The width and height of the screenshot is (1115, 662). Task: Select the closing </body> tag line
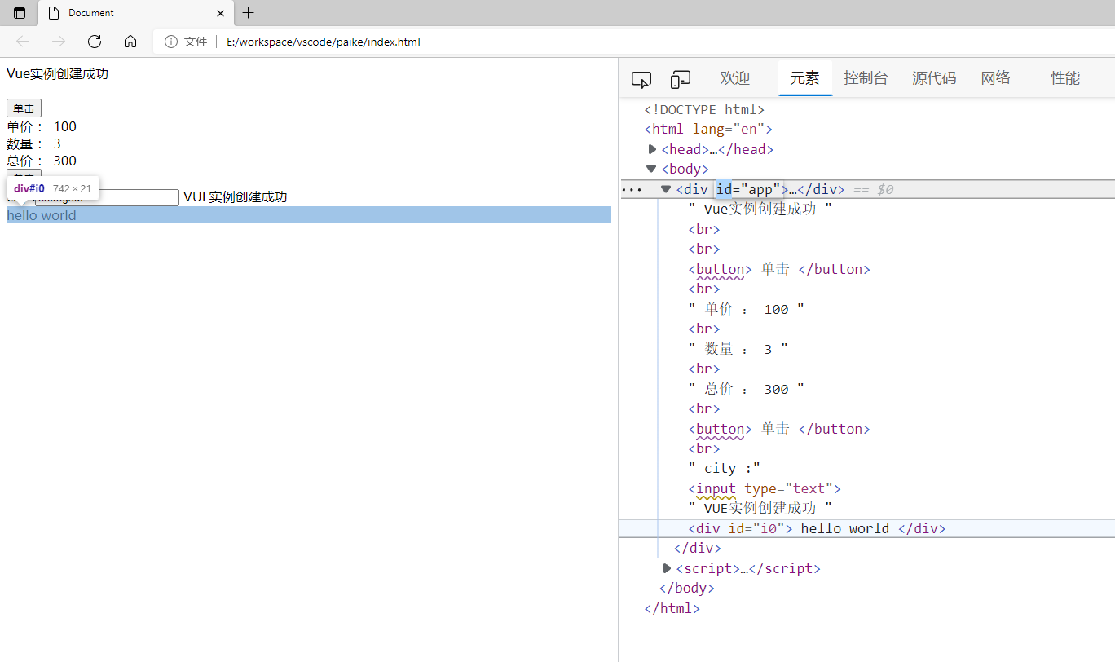686,588
